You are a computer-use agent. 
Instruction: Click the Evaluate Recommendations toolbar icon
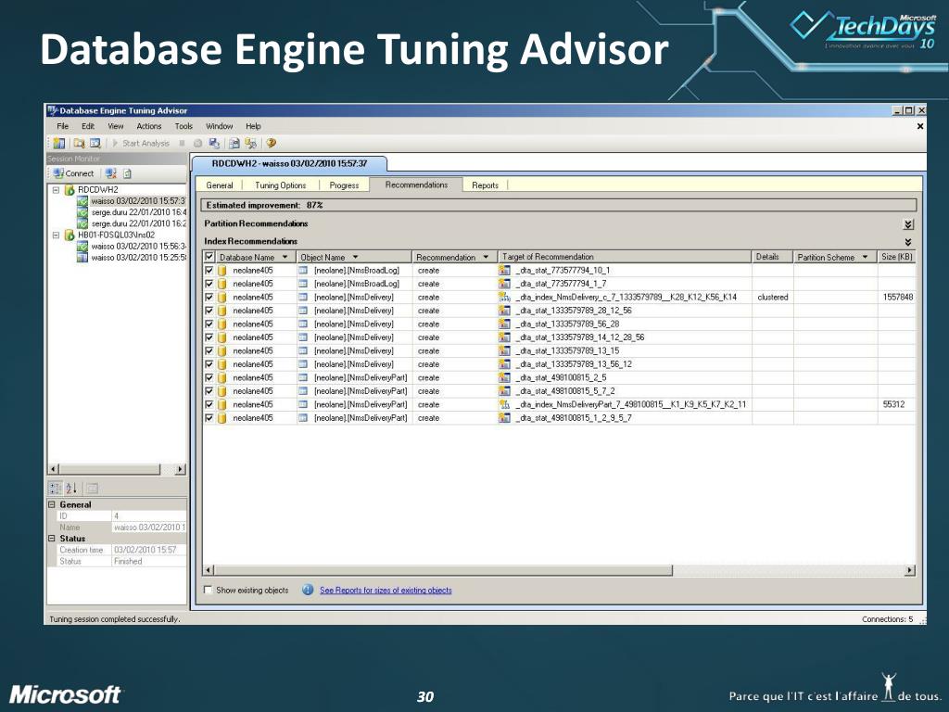(x=234, y=144)
